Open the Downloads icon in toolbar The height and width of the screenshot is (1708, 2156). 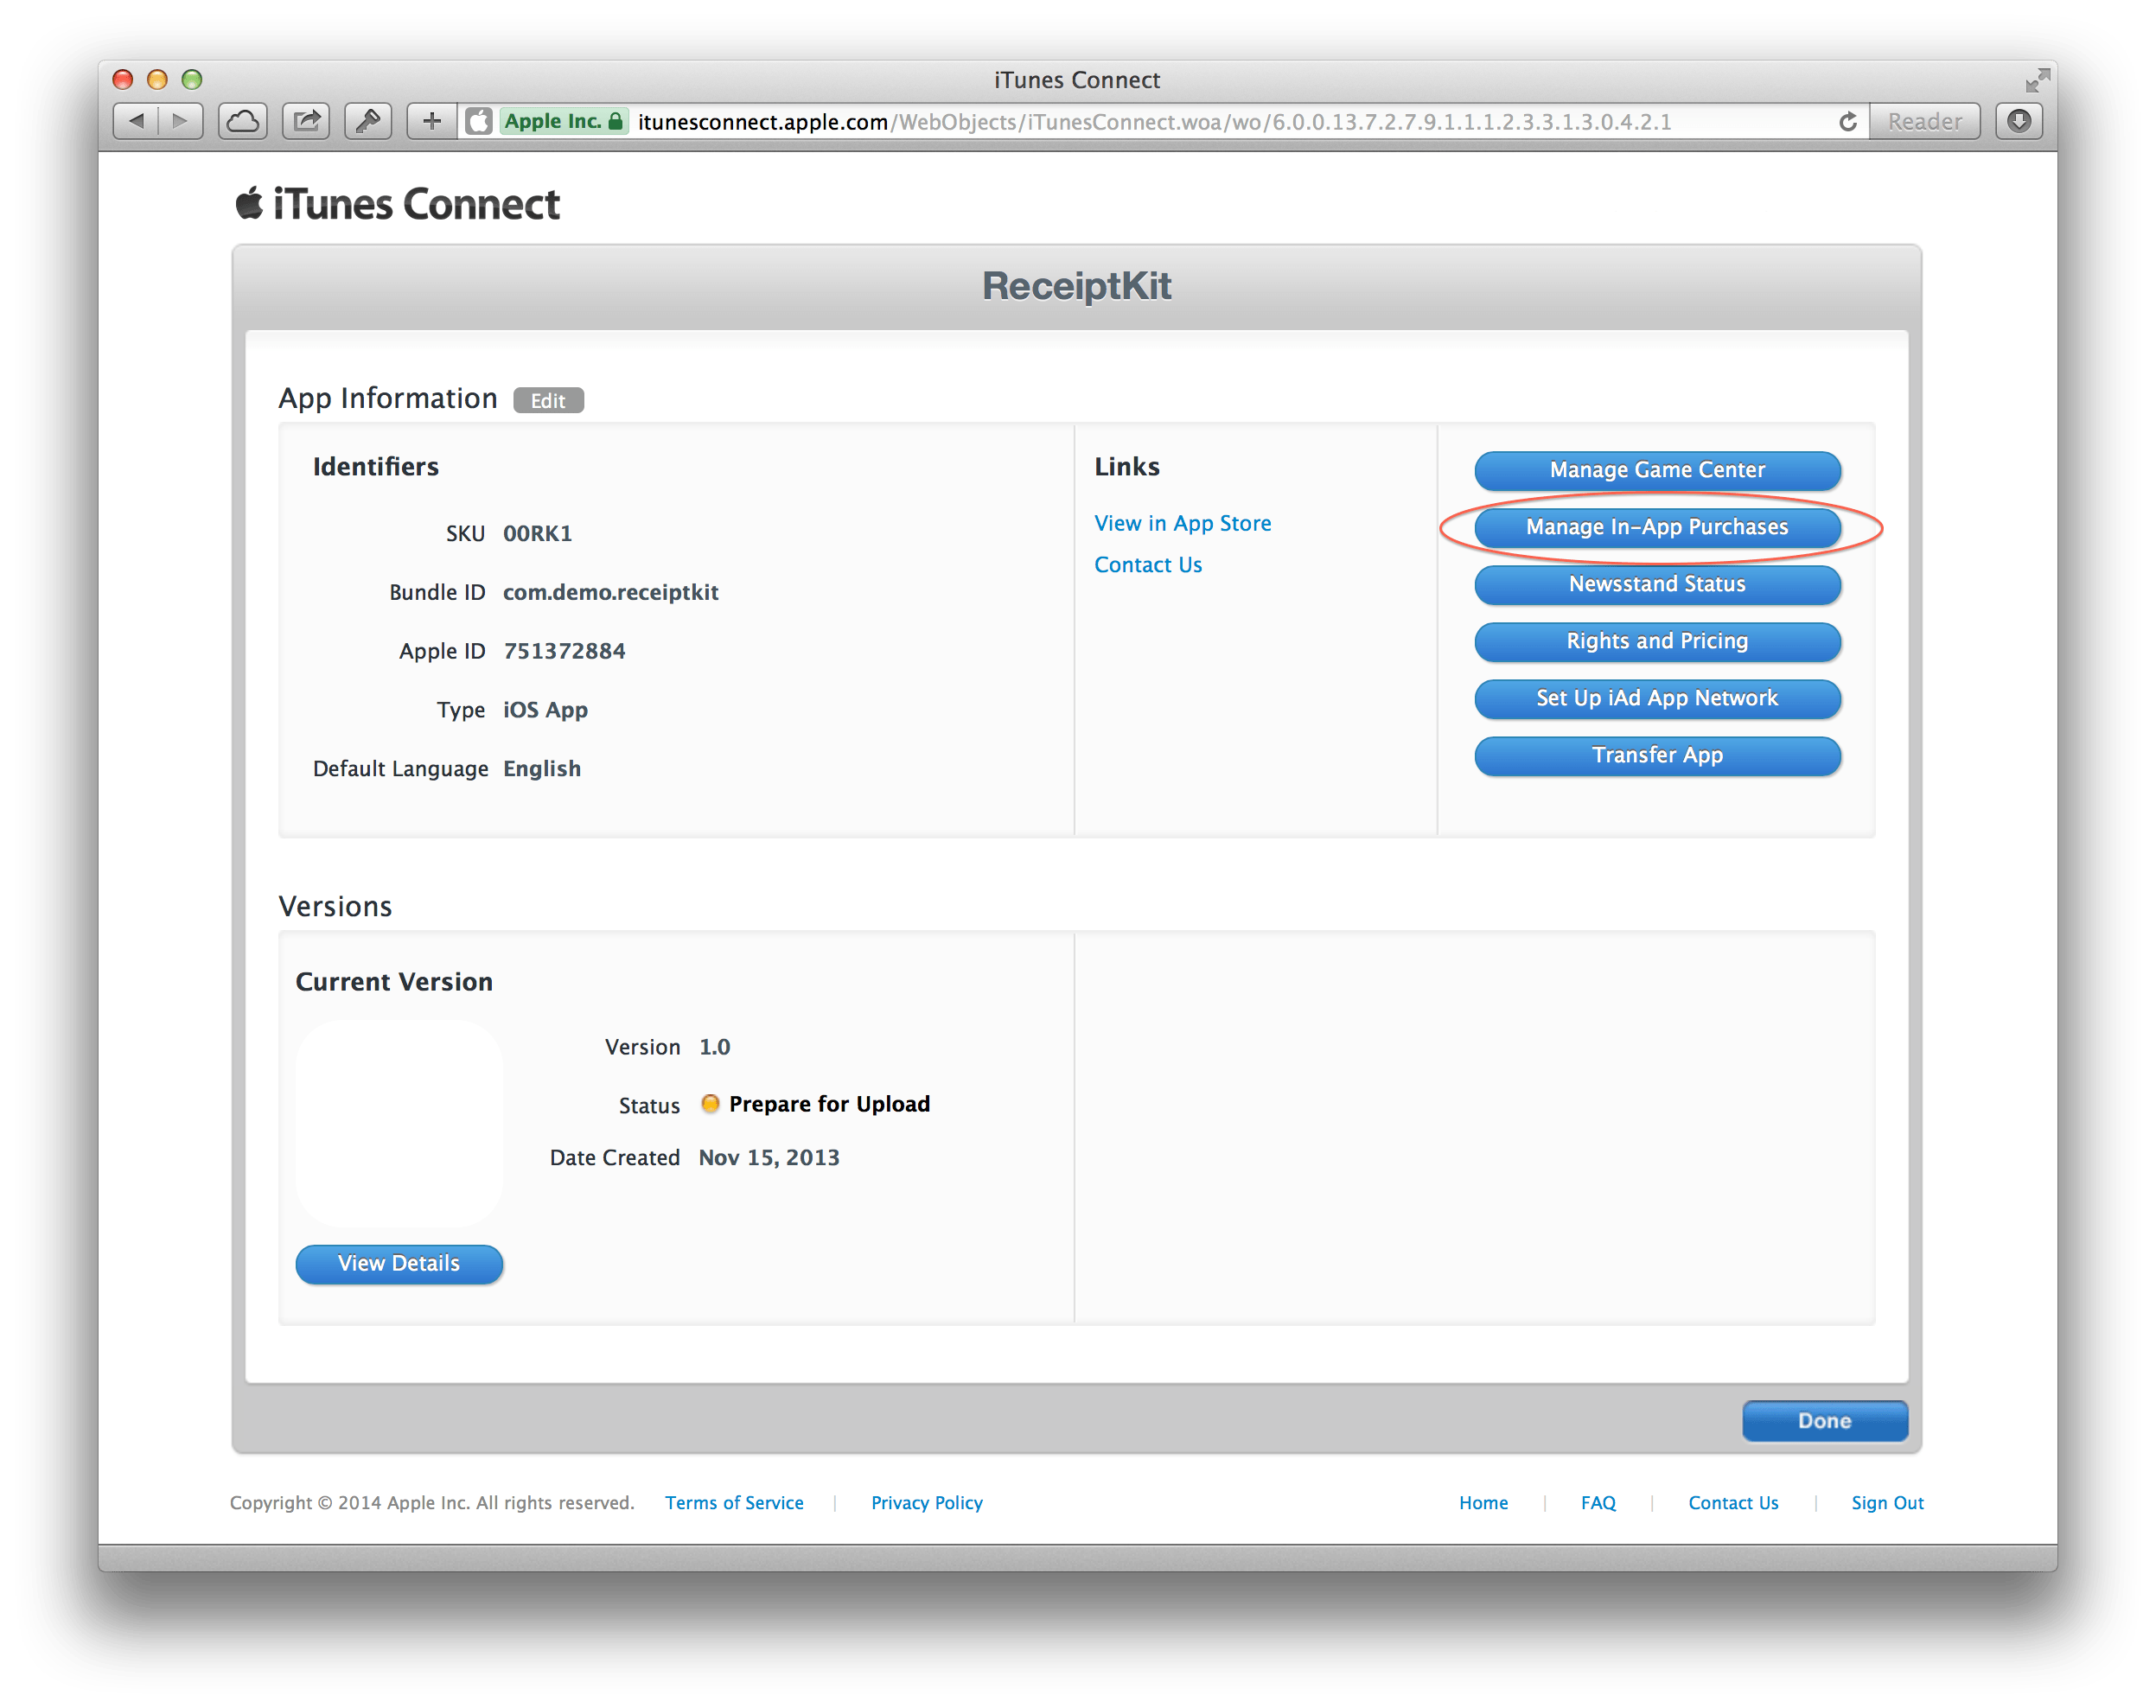[2019, 121]
